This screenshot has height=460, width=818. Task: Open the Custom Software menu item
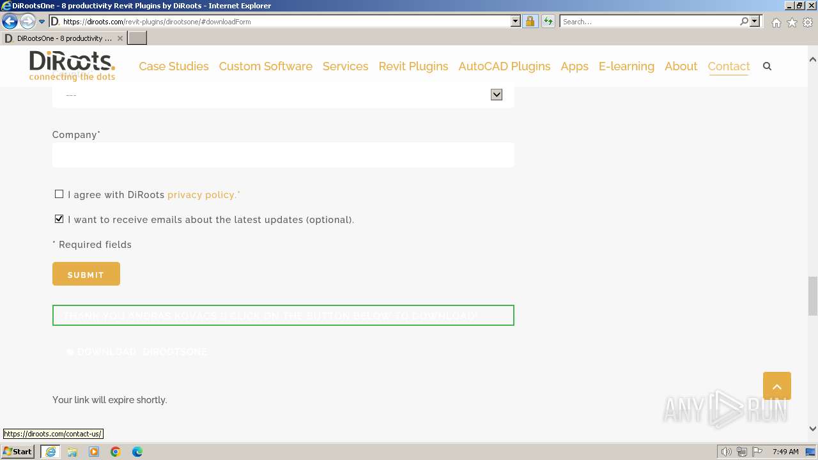(266, 66)
